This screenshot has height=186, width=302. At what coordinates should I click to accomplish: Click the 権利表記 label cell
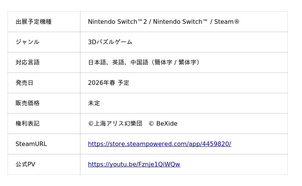click(x=28, y=124)
